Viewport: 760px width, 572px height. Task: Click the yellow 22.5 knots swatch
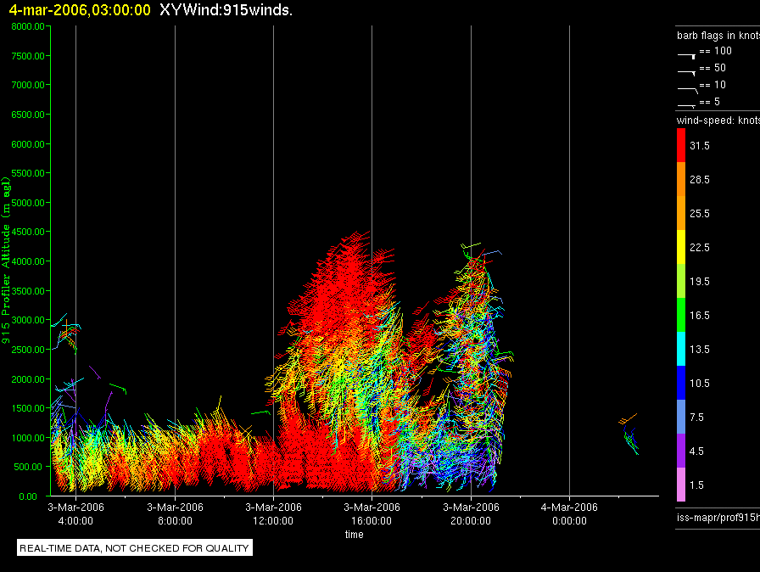click(681, 247)
